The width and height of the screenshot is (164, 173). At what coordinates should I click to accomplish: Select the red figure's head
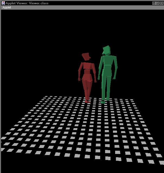pyautogui.click(x=86, y=57)
